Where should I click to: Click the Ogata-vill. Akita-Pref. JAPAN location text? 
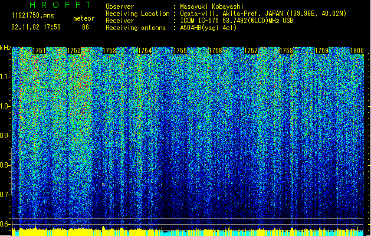pyautogui.click(x=263, y=14)
